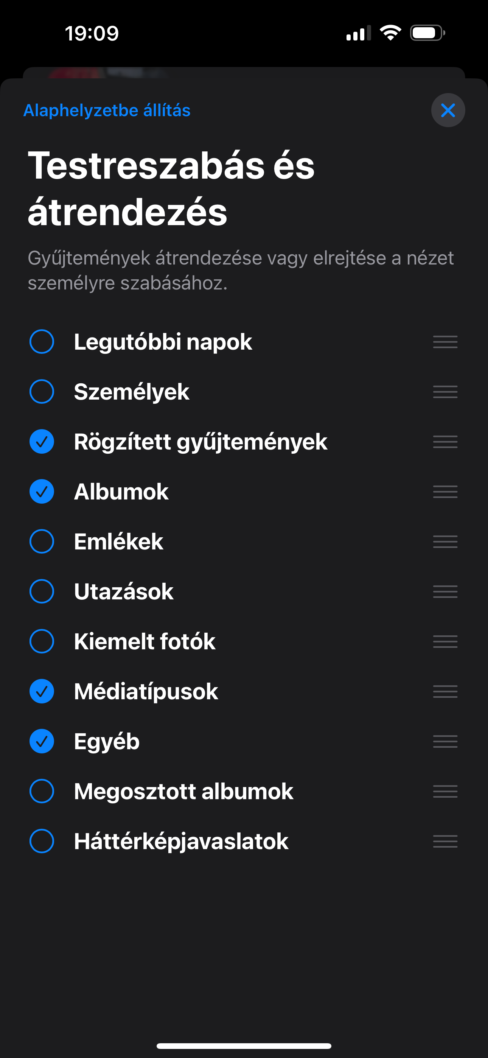Tap the reorder handle for Háttérképjavaslatok
Image resolution: width=488 pixels, height=1058 pixels.
[x=445, y=841]
